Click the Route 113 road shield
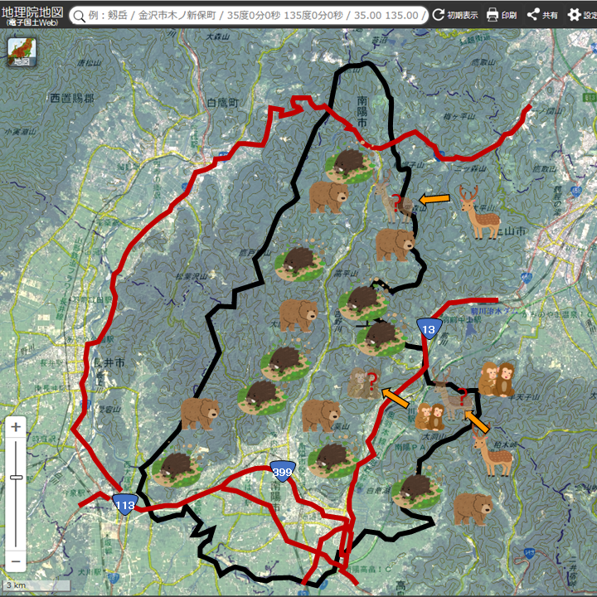 pos(125,503)
